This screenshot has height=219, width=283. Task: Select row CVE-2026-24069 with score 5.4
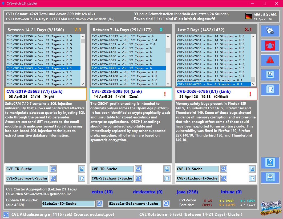128,40
